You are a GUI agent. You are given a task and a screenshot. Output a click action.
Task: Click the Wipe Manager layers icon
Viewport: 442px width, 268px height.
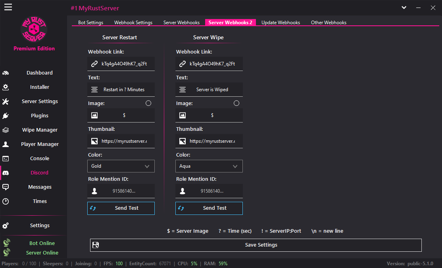click(6, 130)
